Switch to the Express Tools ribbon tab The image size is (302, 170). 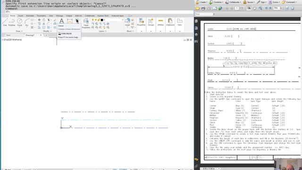pos(103,16)
